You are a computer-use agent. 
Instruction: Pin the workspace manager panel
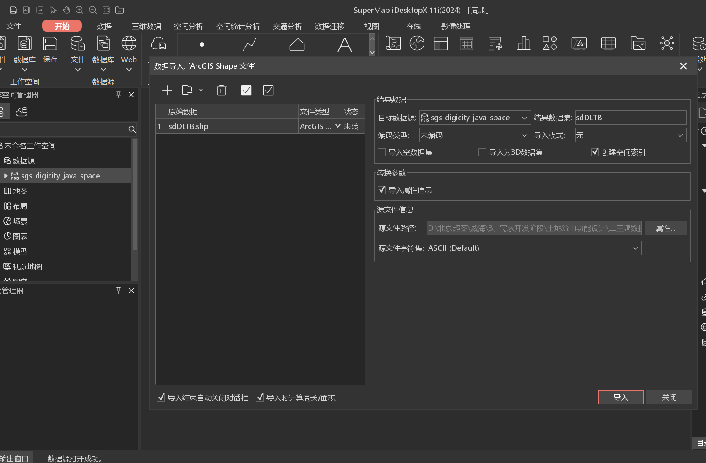[x=119, y=94]
